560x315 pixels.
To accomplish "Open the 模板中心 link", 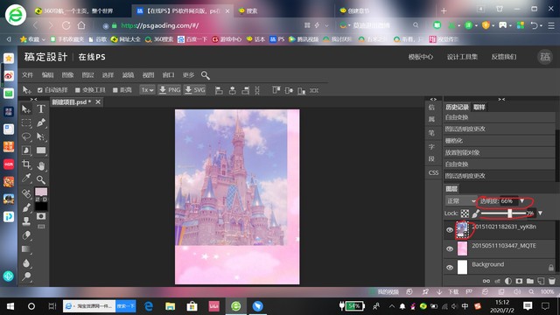I will pos(421,57).
